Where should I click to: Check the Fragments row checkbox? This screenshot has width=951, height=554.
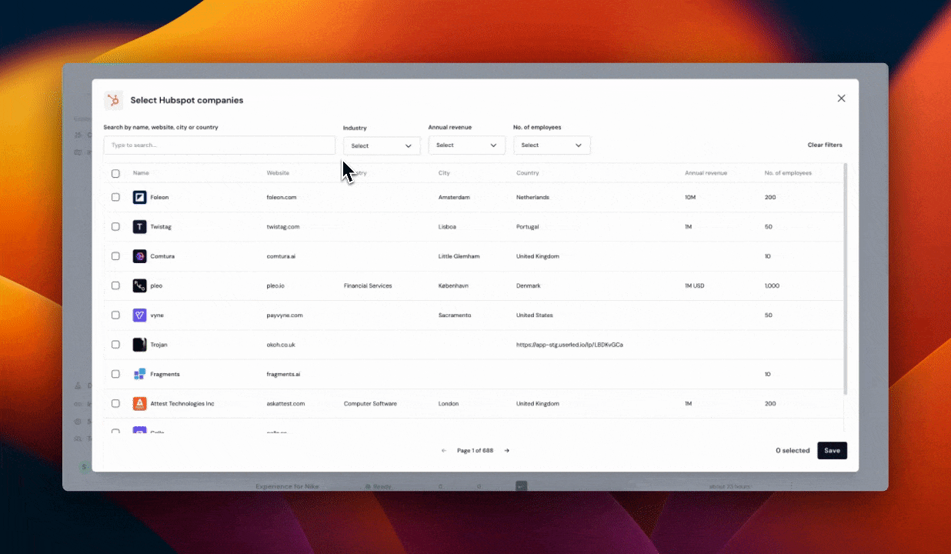coord(115,374)
